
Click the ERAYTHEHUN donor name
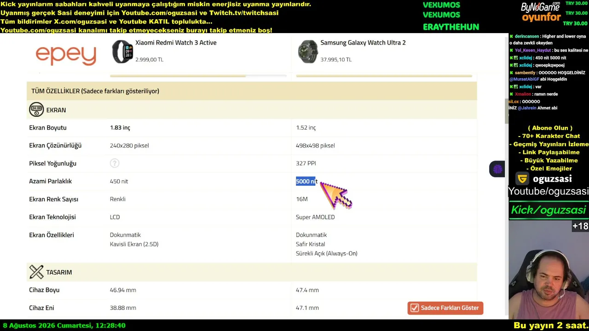coord(451,27)
